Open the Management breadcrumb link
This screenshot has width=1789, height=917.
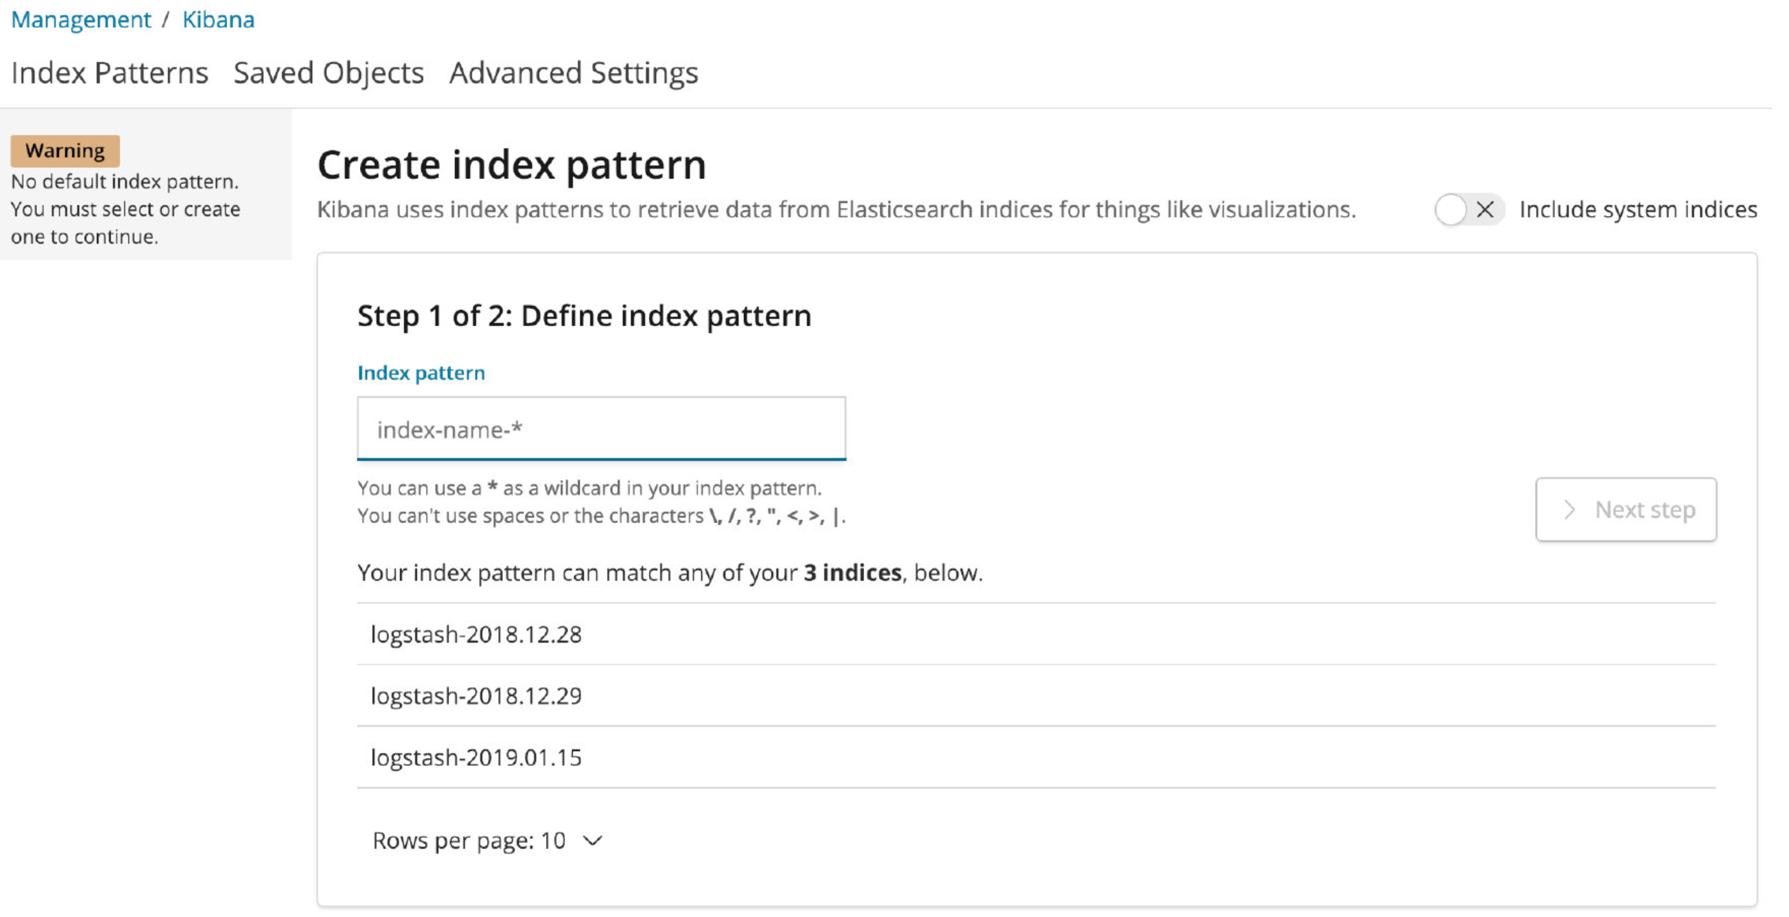coord(81,19)
